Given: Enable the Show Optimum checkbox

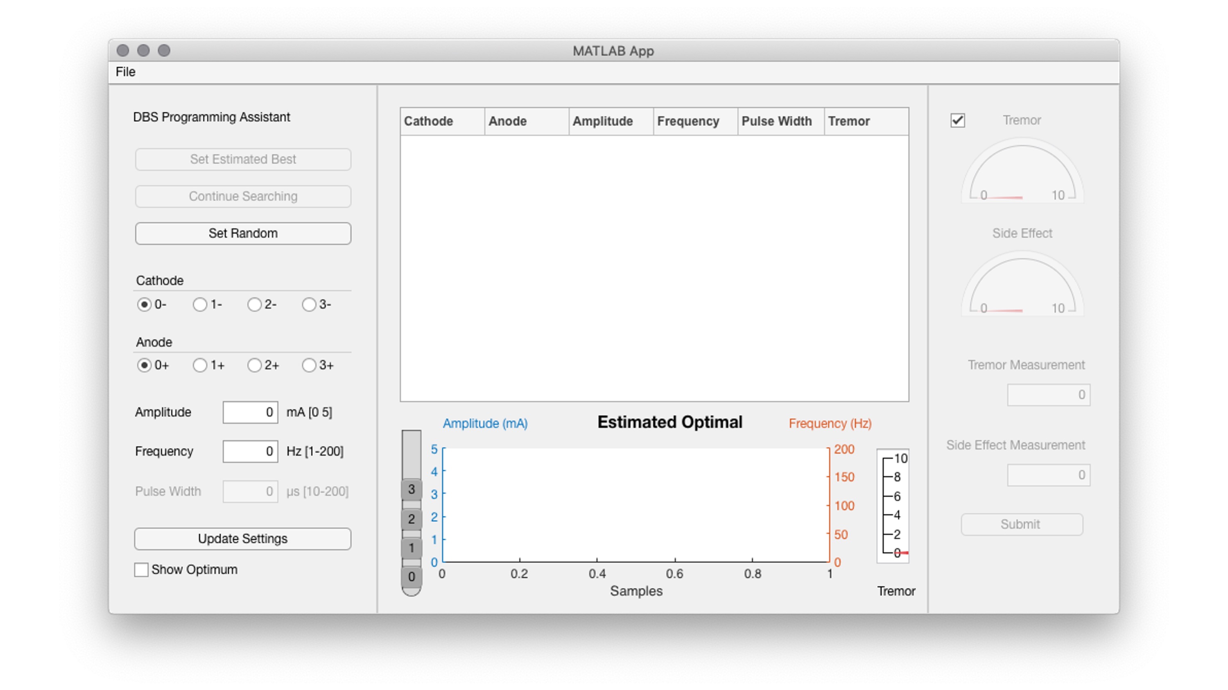Looking at the screenshot, I should coord(141,569).
